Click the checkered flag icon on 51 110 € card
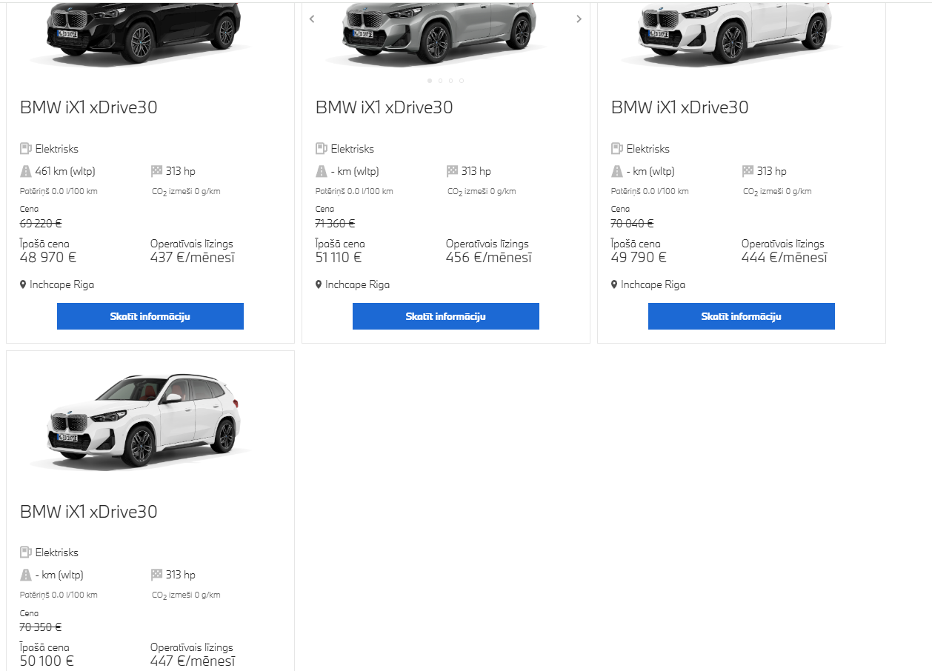The image size is (932, 671). pyautogui.click(x=452, y=171)
